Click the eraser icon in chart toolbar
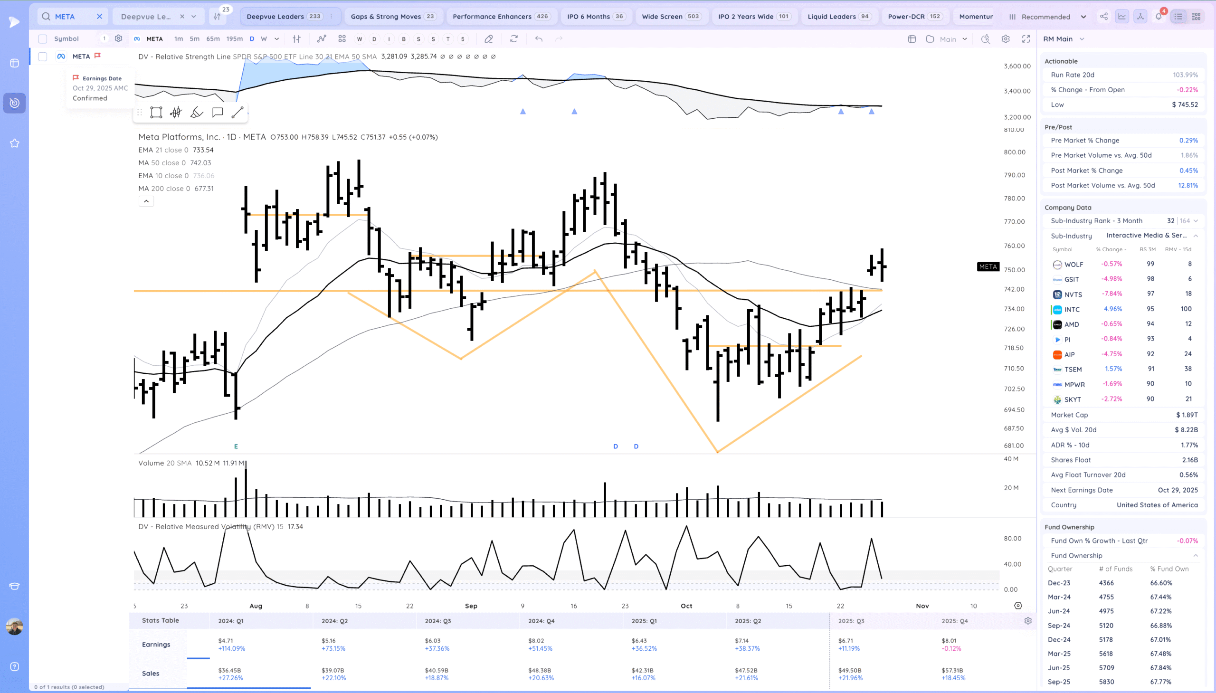This screenshot has height=693, width=1216. 488,39
